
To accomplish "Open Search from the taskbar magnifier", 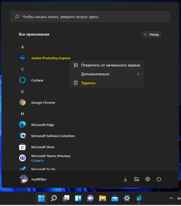I will pos(54,198).
